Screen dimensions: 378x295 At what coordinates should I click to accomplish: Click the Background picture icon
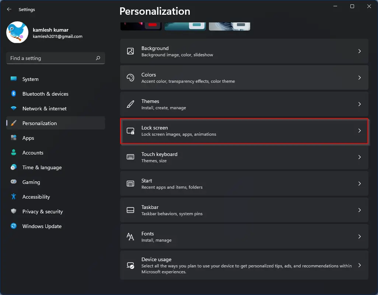pos(130,51)
